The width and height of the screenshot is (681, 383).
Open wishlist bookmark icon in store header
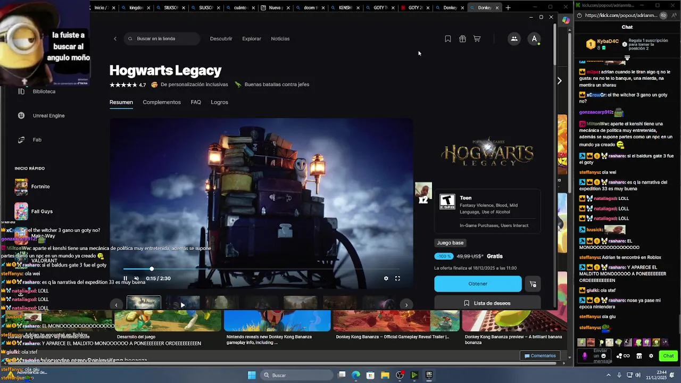pos(448,39)
